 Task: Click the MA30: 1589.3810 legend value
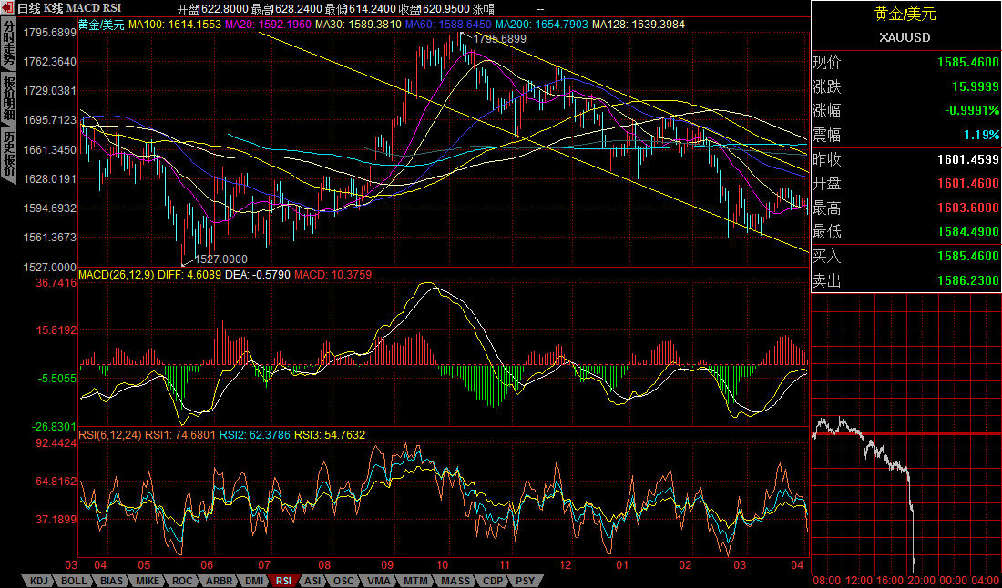(x=359, y=25)
